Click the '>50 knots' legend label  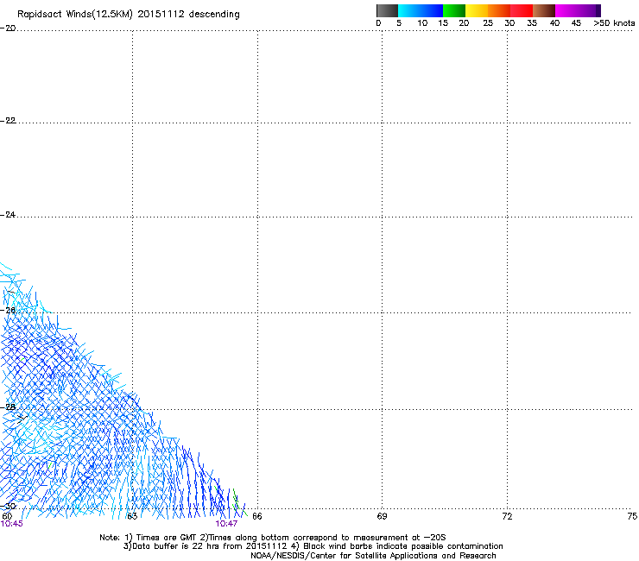point(614,23)
